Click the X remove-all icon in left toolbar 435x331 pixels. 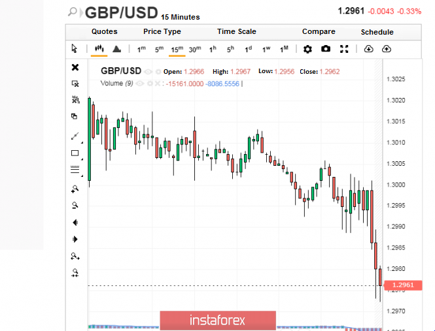[x=75, y=67]
